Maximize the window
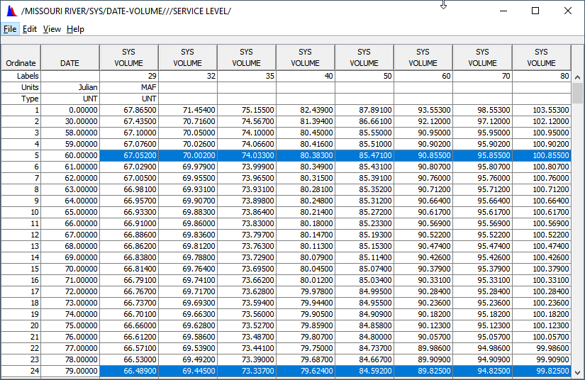The image size is (585, 380). (x=535, y=11)
